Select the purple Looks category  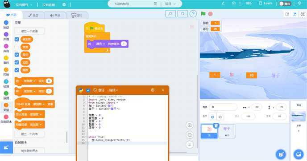pos(6,36)
